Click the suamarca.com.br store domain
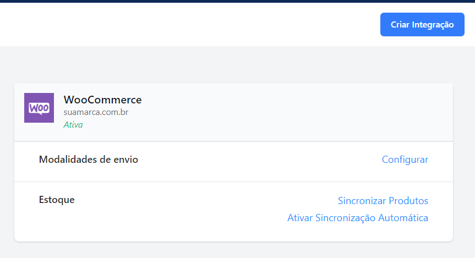Viewport: 475px width, 258px height. coord(96,112)
